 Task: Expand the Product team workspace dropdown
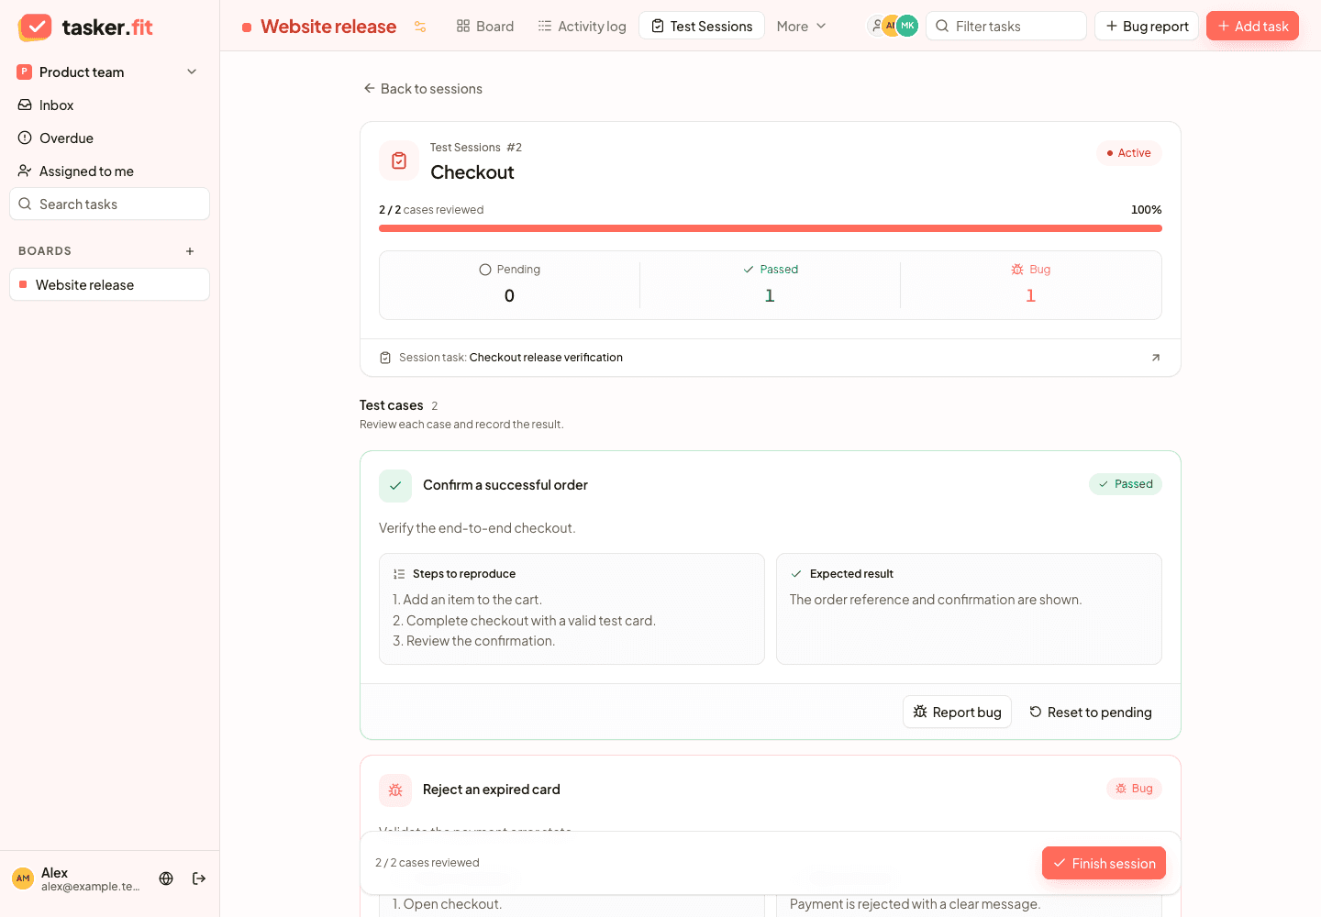(109, 72)
